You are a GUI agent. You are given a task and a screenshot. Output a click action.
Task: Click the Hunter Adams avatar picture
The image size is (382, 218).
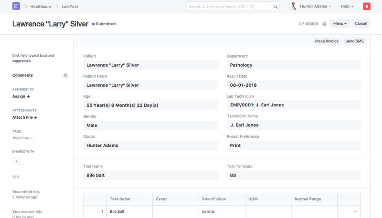pos(293,7)
